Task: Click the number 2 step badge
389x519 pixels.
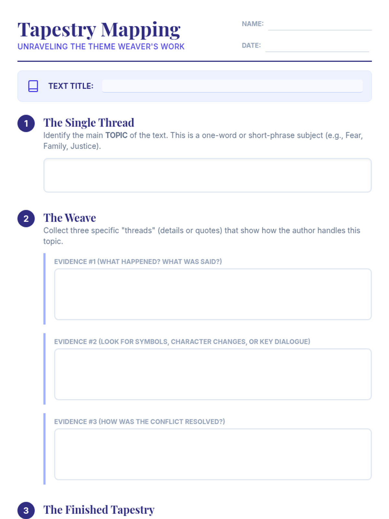Action: pos(26,219)
